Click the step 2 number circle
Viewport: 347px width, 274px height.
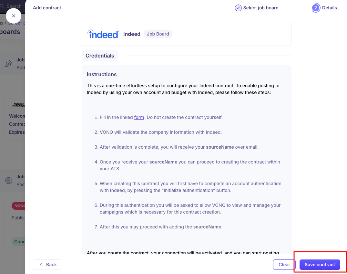click(x=316, y=8)
